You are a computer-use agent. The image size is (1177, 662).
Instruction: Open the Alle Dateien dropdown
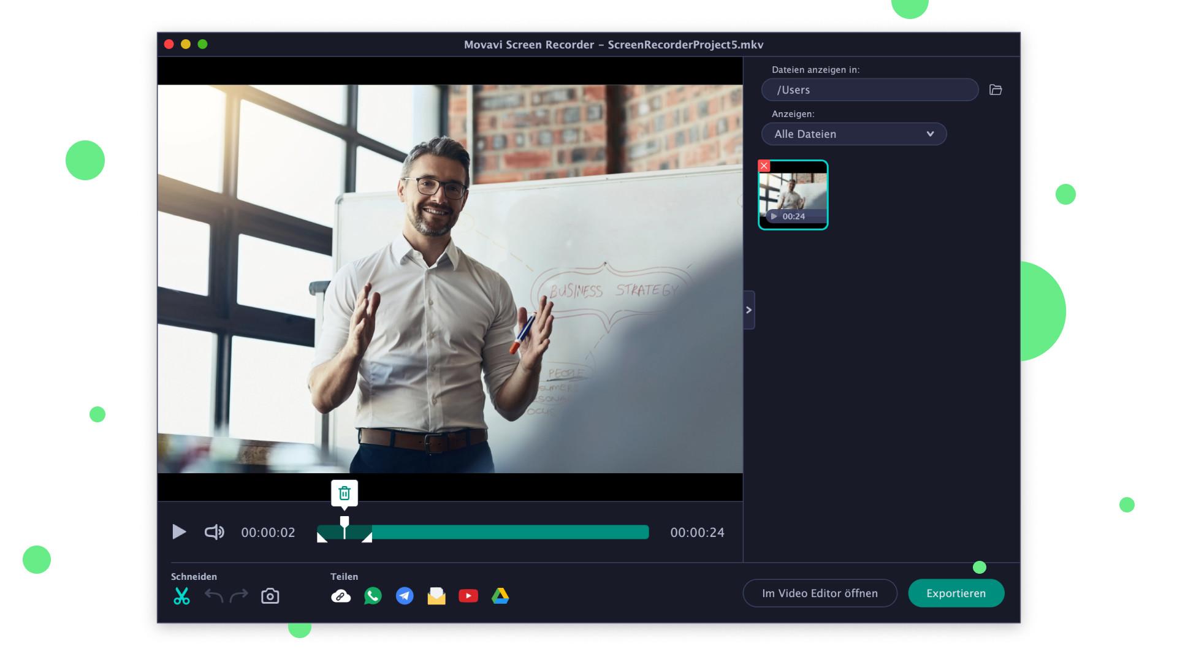pos(854,134)
